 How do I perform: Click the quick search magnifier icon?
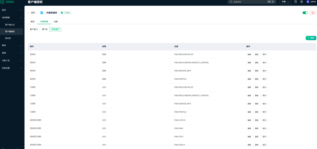[x=231, y=2]
